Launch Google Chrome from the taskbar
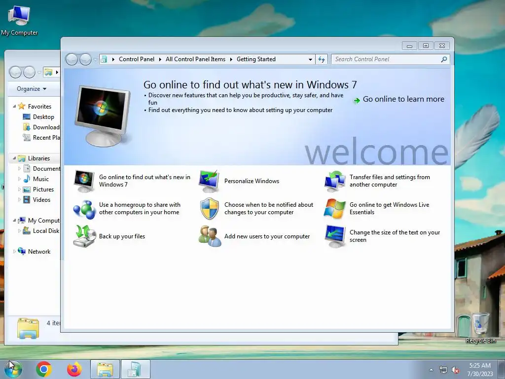The width and height of the screenshot is (505, 379). [44, 369]
